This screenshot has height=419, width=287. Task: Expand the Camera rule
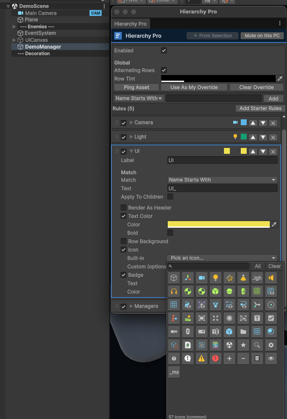(131, 122)
